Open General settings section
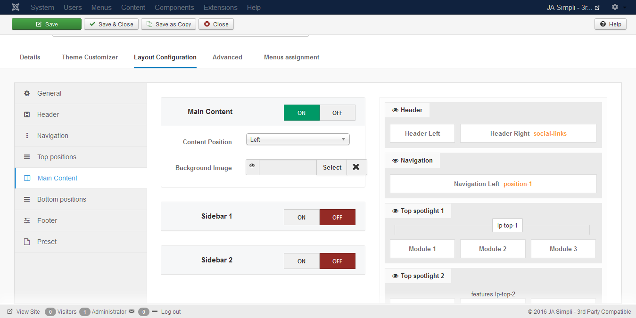This screenshot has width=636, height=318. 81,93
